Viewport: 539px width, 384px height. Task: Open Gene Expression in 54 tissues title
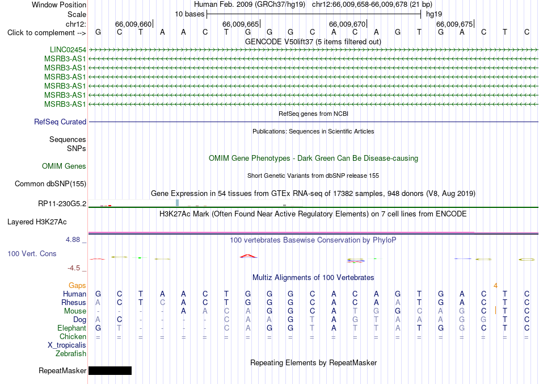(x=313, y=193)
